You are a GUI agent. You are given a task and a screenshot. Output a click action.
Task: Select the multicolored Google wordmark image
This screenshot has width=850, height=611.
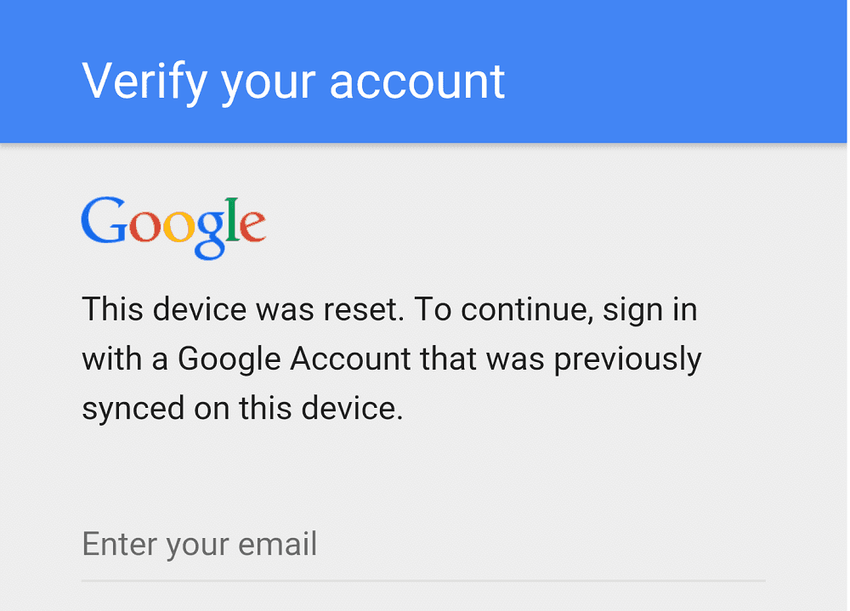173,223
